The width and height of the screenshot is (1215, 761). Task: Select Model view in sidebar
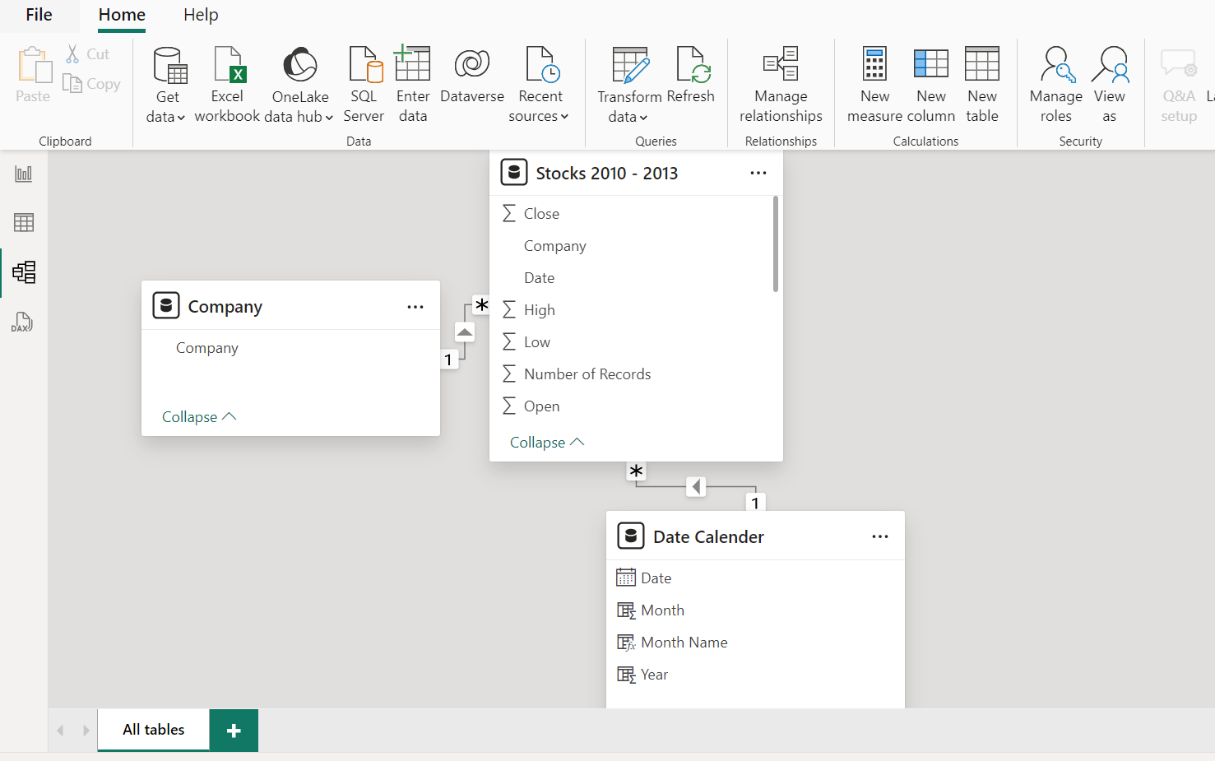[24, 272]
